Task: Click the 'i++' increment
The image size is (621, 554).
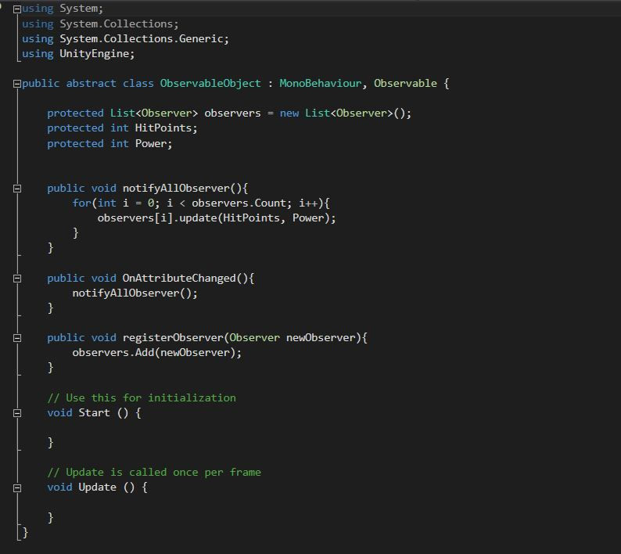Action: pos(308,203)
